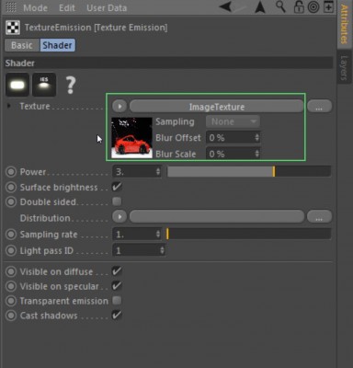Toggle the lock element icon
353x368 pixels.
(x=298, y=7)
